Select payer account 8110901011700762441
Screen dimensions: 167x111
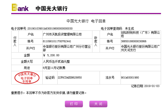(57, 41)
